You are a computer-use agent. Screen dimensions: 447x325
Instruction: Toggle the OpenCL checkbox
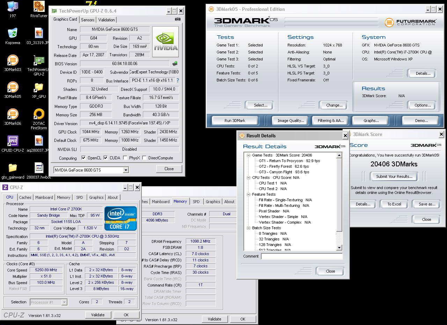click(x=83, y=158)
